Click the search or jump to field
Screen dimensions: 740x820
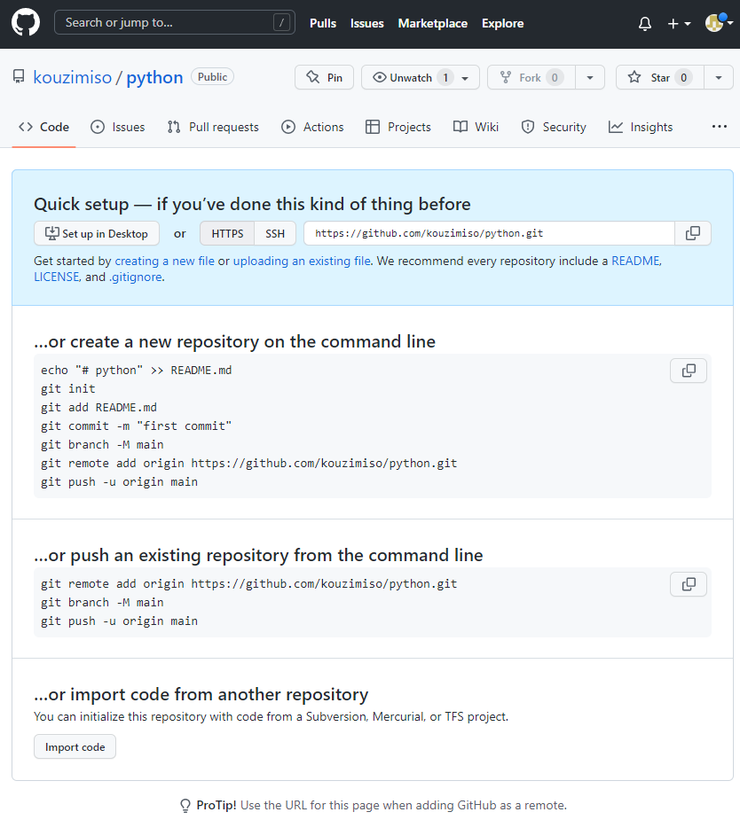tap(174, 21)
